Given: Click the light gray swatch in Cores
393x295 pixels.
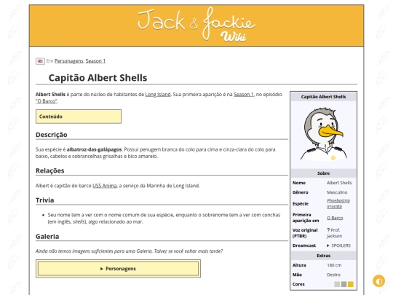Looking at the screenshot, I should [337, 284].
